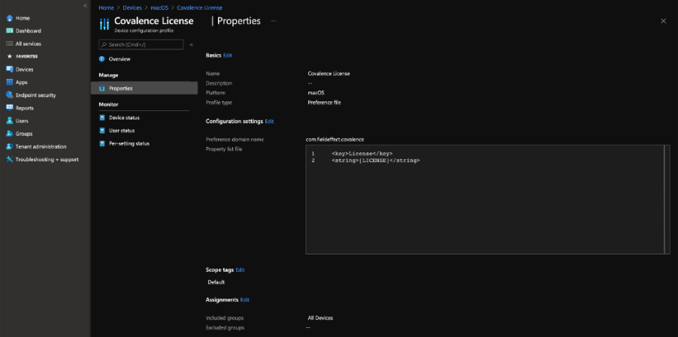
Task: Click the User status icon
Action: [102, 131]
